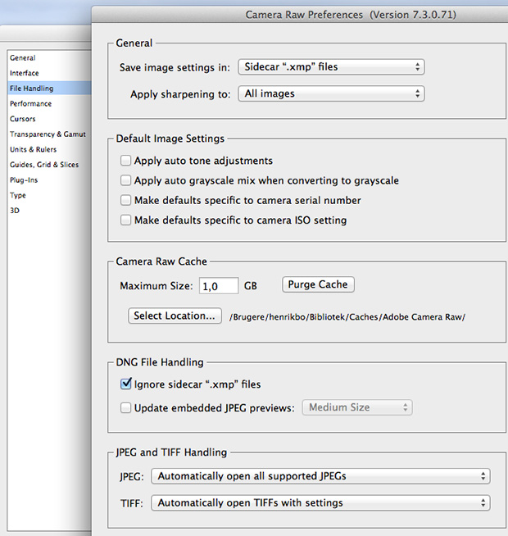Enable defaults specific to camera serial number
Screen dimensions: 508x536
coord(126,200)
